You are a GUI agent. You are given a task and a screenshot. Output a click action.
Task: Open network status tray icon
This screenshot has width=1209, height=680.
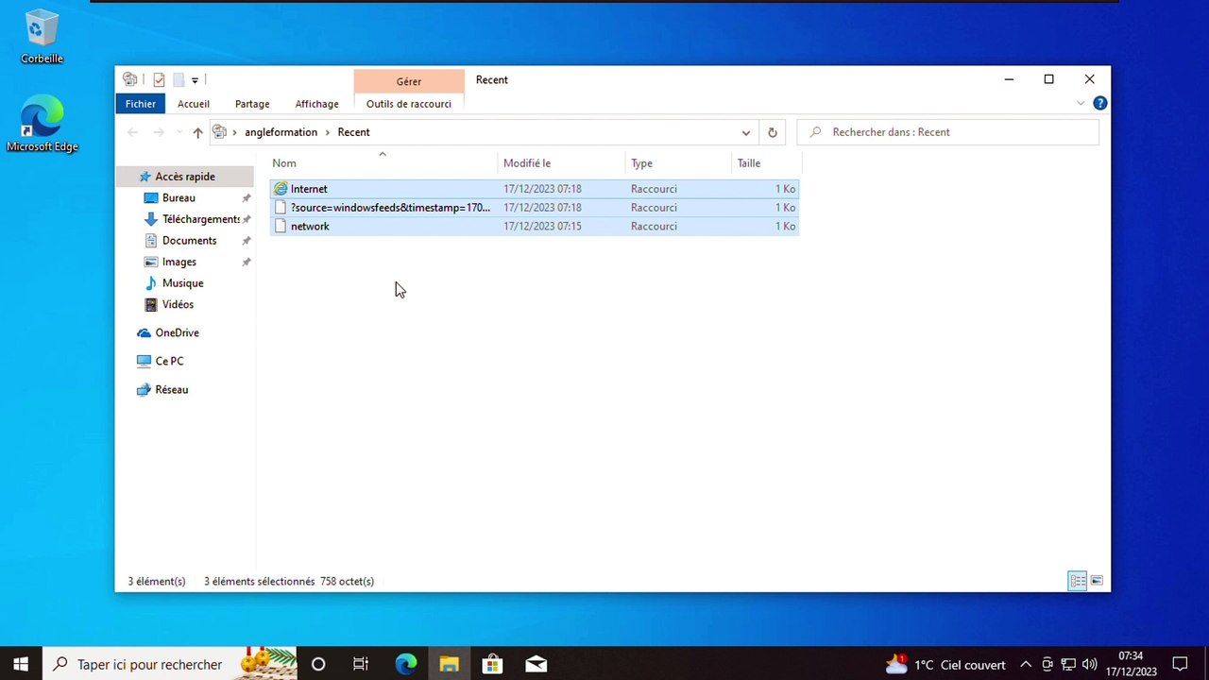coord(1068,665)
